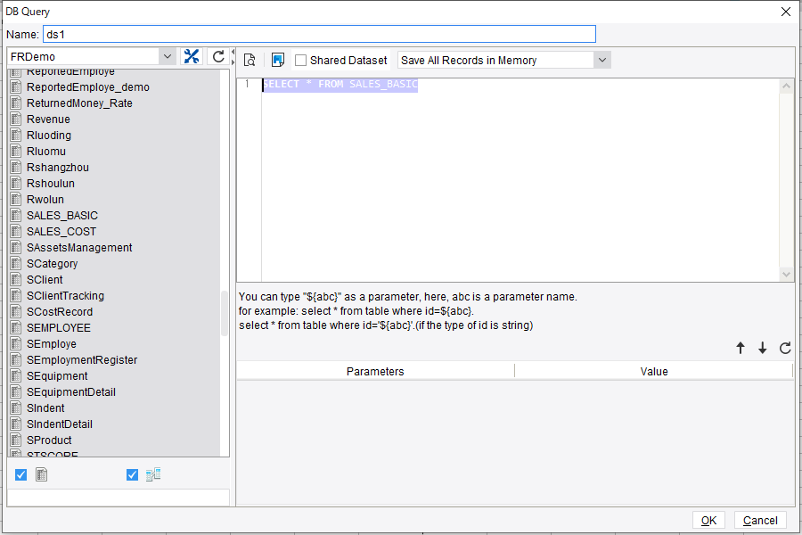Refresh the database table list
This screenshot has width=802, height=535.
[218, 56]
